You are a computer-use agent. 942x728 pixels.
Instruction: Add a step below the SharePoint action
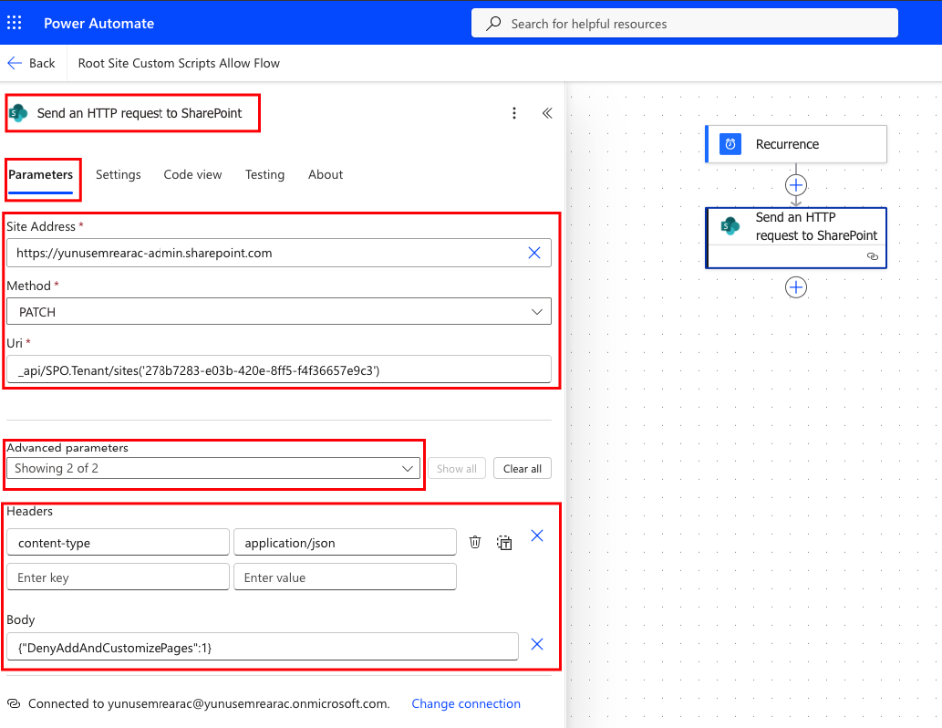796,287
